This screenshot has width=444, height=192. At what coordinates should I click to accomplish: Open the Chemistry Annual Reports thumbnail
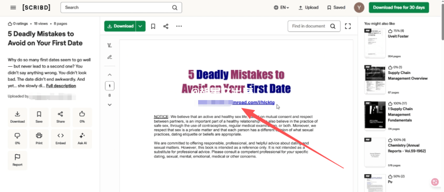pyautogui.click(x=375, y=153)
